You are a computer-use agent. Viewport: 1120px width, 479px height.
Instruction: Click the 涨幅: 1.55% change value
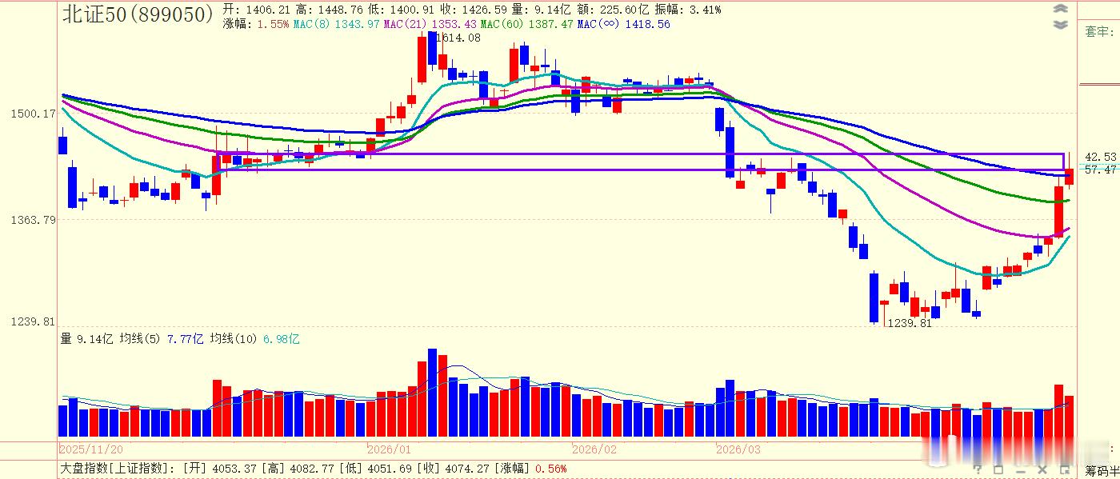tap(255, 25)
